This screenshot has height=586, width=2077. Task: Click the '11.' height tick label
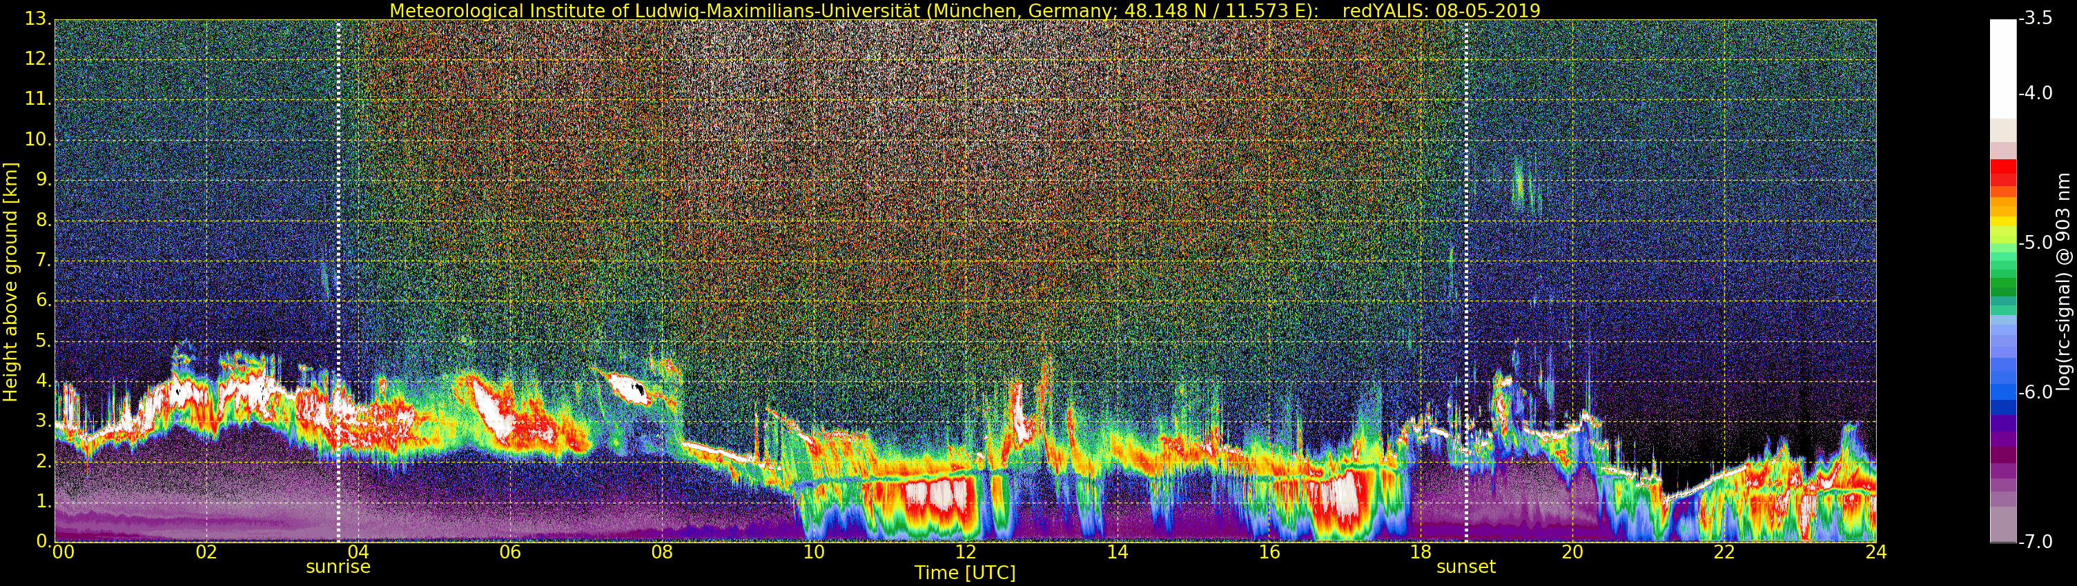(39, 100)
